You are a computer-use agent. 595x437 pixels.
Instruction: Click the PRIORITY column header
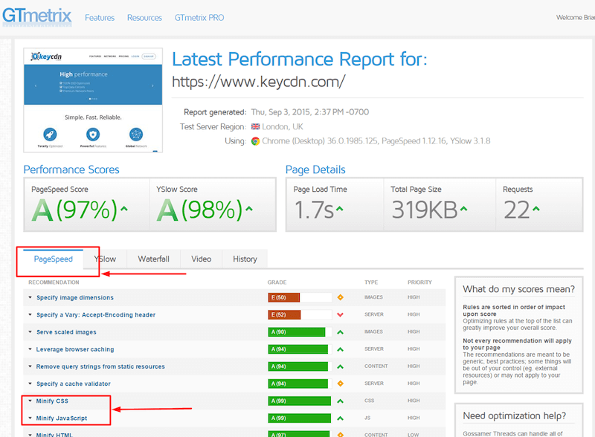(419, 282)
